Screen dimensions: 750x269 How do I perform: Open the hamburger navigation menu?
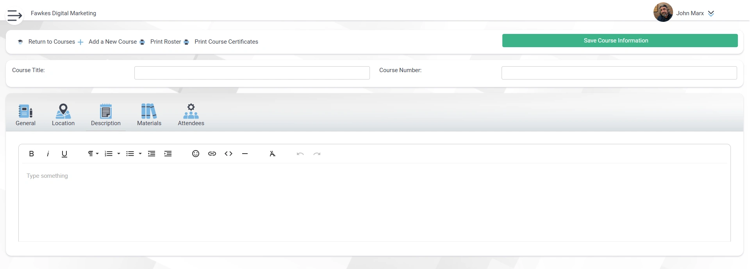point(14,16)
